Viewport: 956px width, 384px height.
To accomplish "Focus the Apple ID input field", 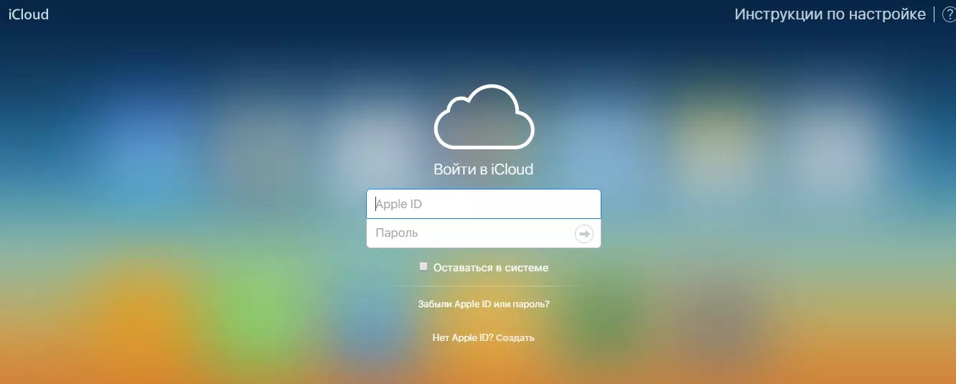I will tap(484, 204).
